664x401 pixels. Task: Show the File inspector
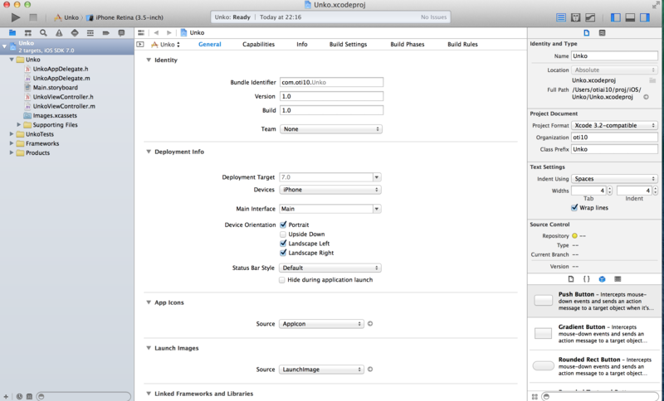(587, 32)
